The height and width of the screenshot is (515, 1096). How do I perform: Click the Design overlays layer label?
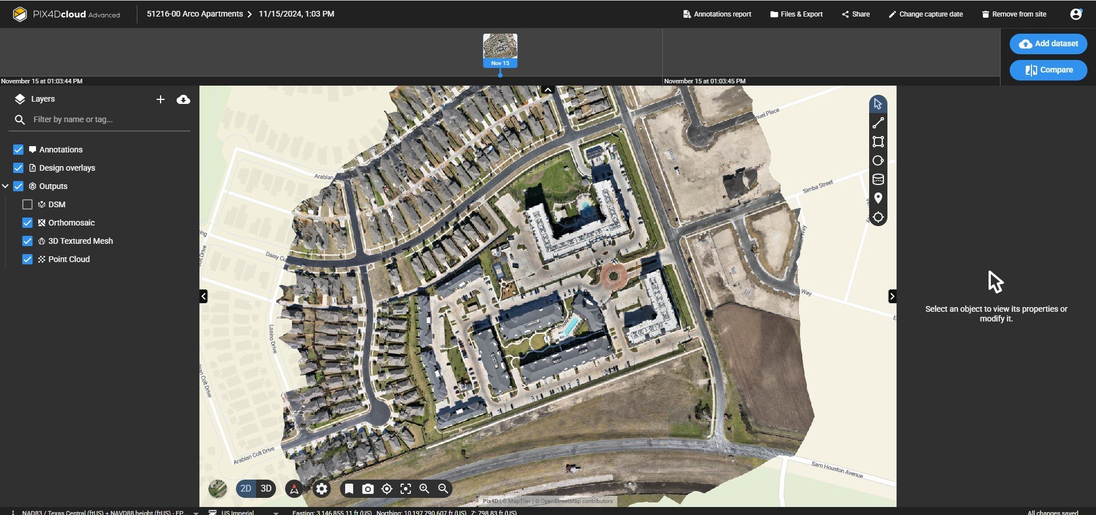click(x=67, y=168)
